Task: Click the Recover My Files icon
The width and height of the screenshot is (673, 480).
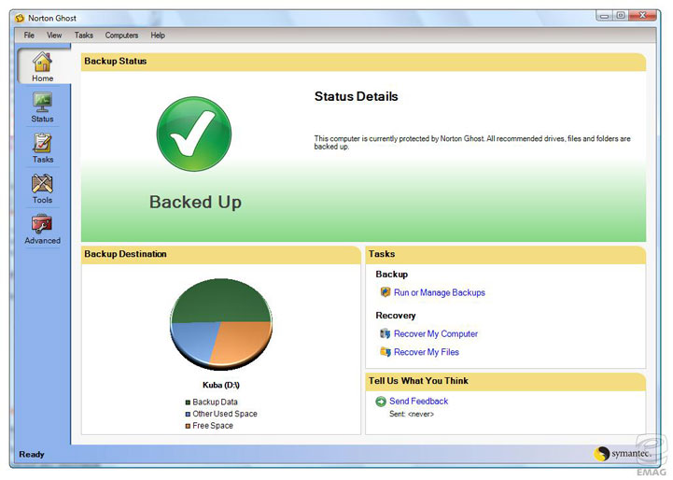Action: pyautogui.click(x=385, y=352)
